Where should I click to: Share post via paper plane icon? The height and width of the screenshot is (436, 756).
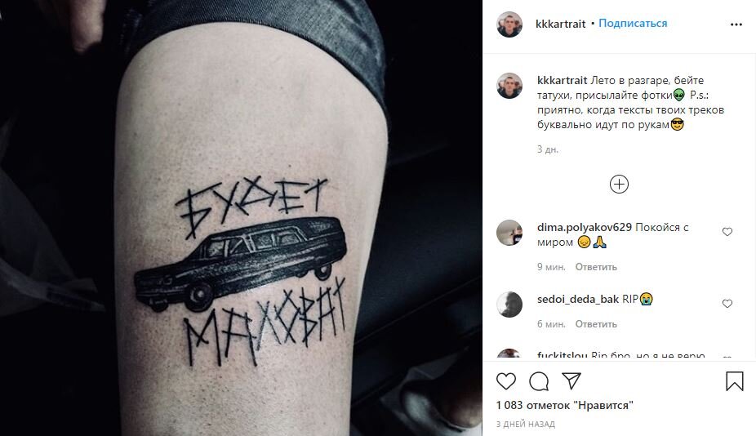[x=571, y=380]
